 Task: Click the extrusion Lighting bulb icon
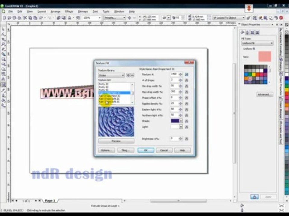point(271,18)
